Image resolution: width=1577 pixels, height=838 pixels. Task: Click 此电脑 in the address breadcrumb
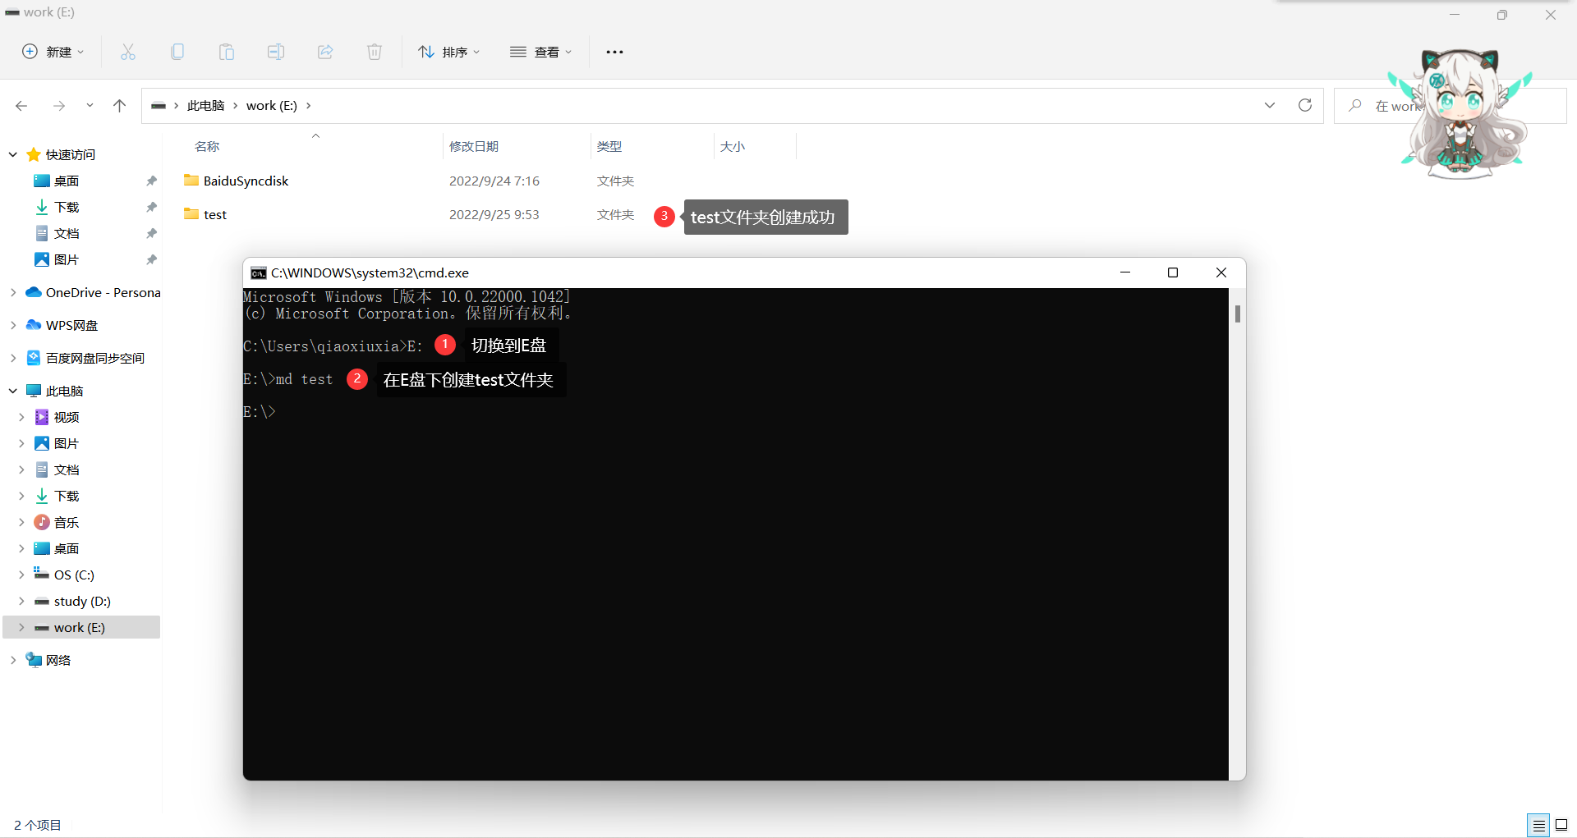(205, 106)
